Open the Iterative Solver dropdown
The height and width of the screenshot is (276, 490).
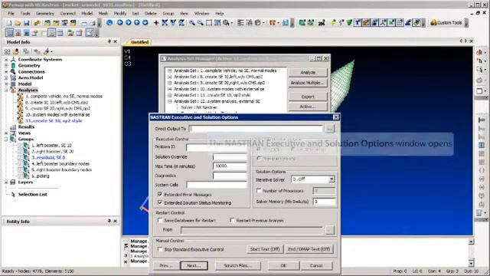(x=332, y=179)
